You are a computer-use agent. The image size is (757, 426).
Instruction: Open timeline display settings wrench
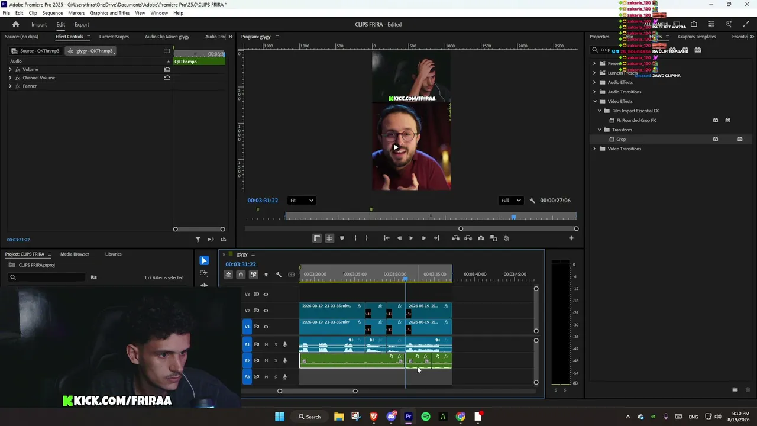click(x=279, y=275)
